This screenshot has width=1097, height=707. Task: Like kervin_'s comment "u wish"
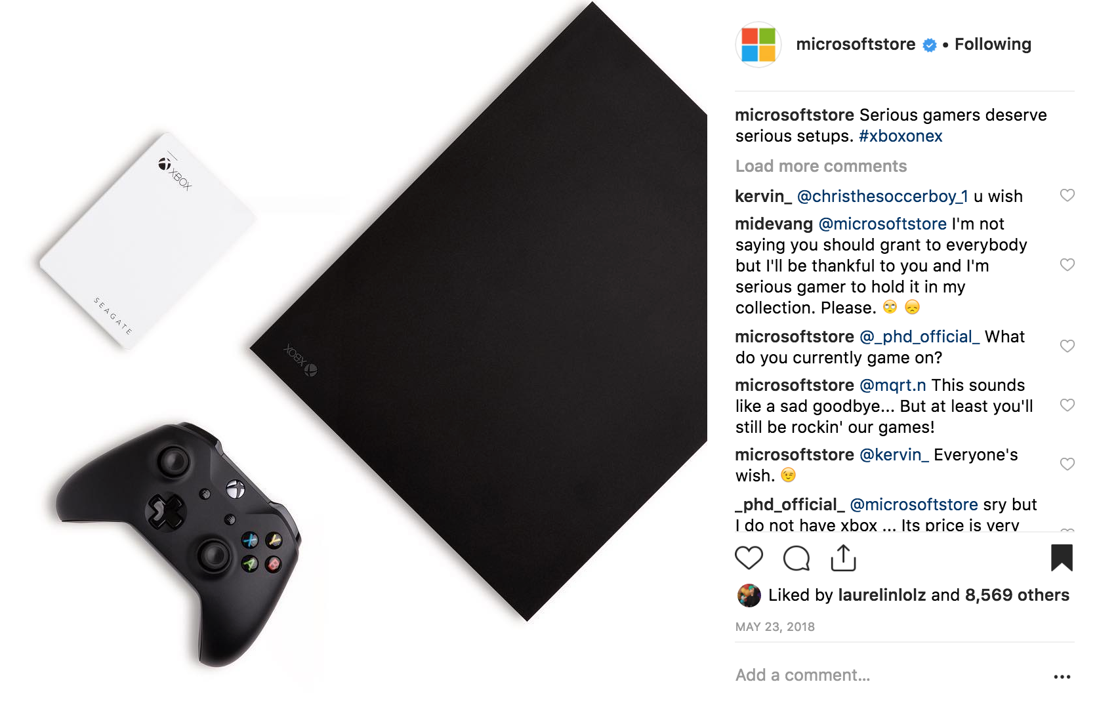coord(1067,195)
